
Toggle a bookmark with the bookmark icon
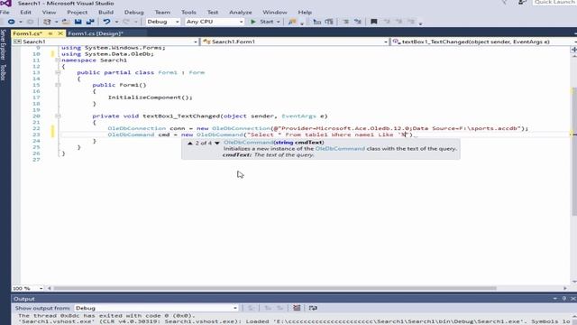374,22
